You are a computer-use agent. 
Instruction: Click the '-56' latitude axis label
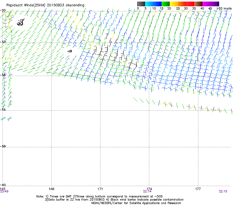3,109
